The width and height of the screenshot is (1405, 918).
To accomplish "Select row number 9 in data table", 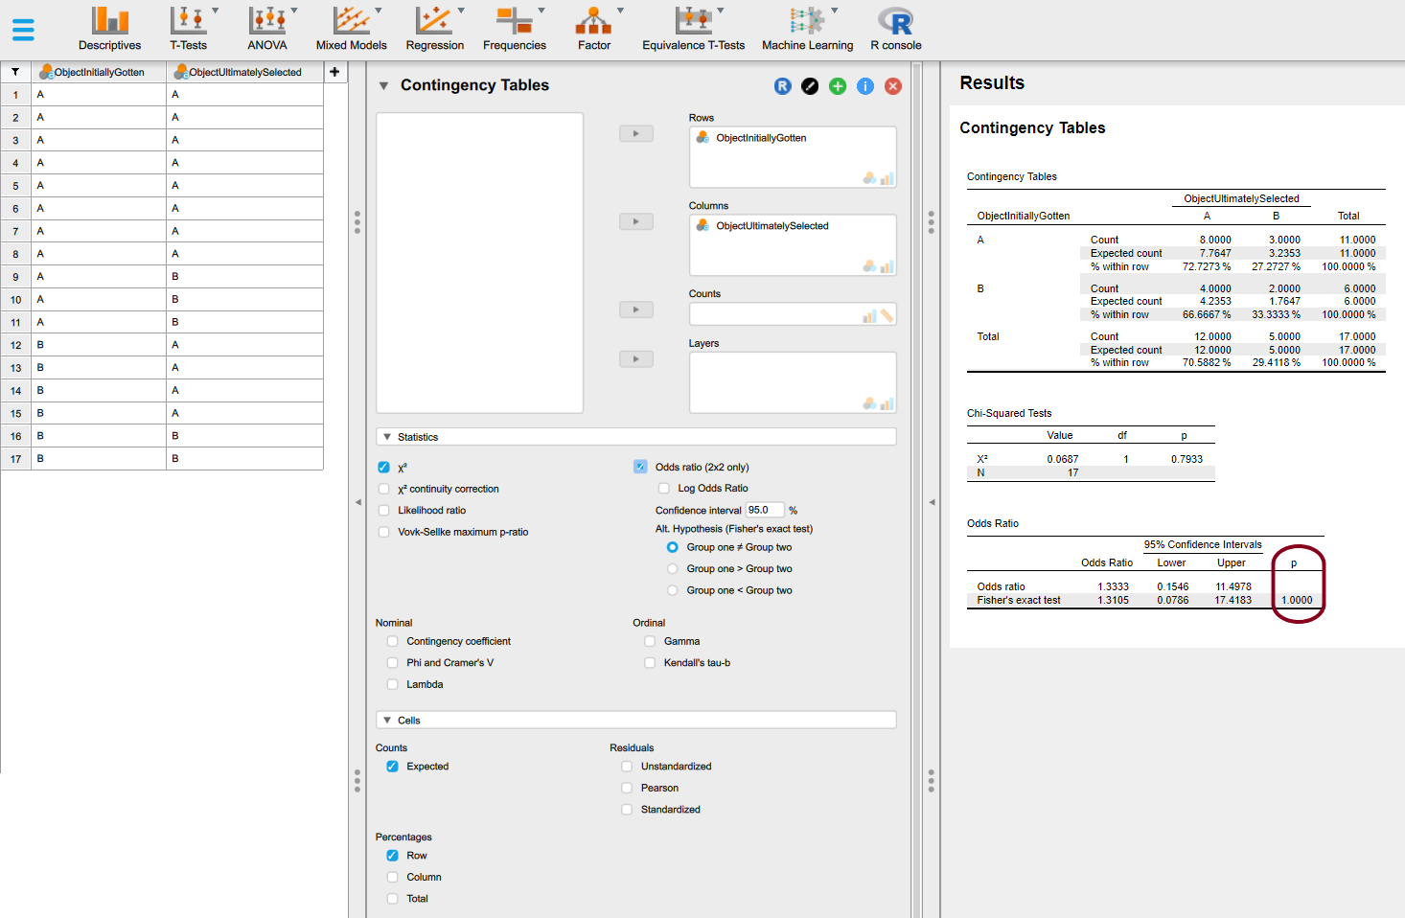I will (x=15, y=277).
